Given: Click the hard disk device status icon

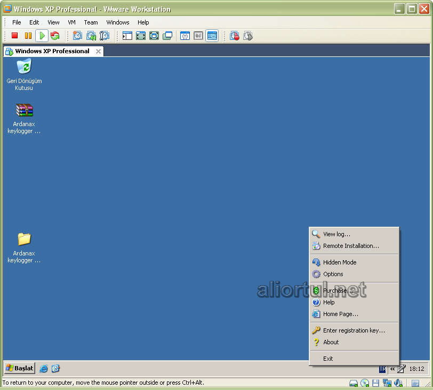Looking at the screenshot, I should 354,383.
